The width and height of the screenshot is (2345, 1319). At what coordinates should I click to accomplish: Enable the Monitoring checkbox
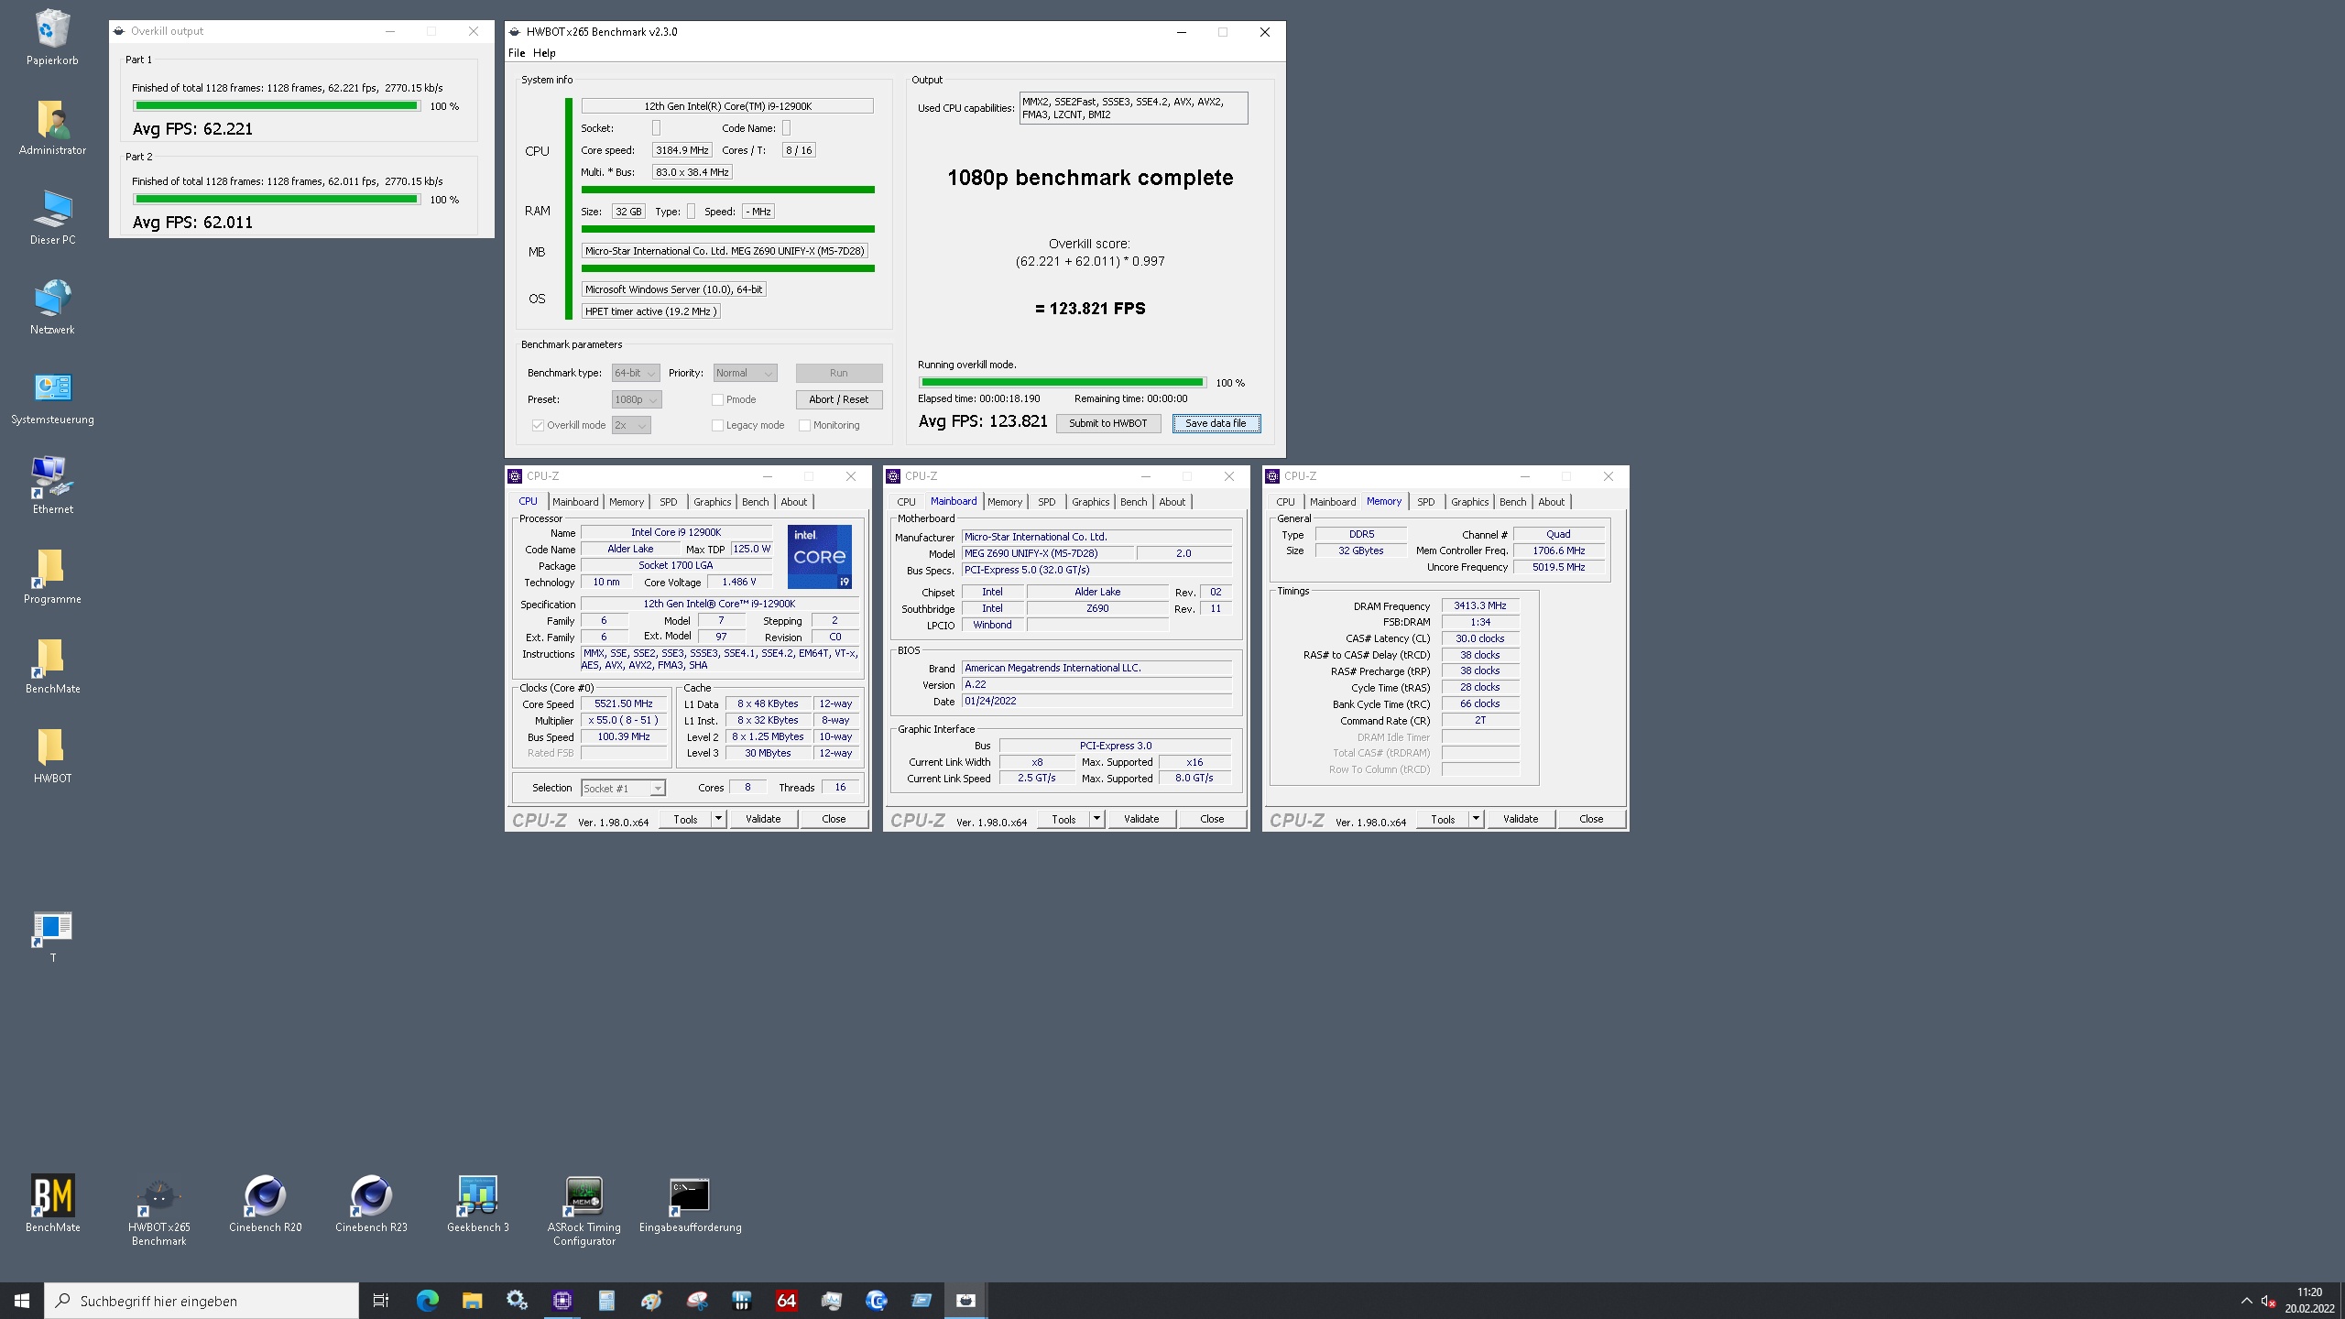tap(804, 425)
